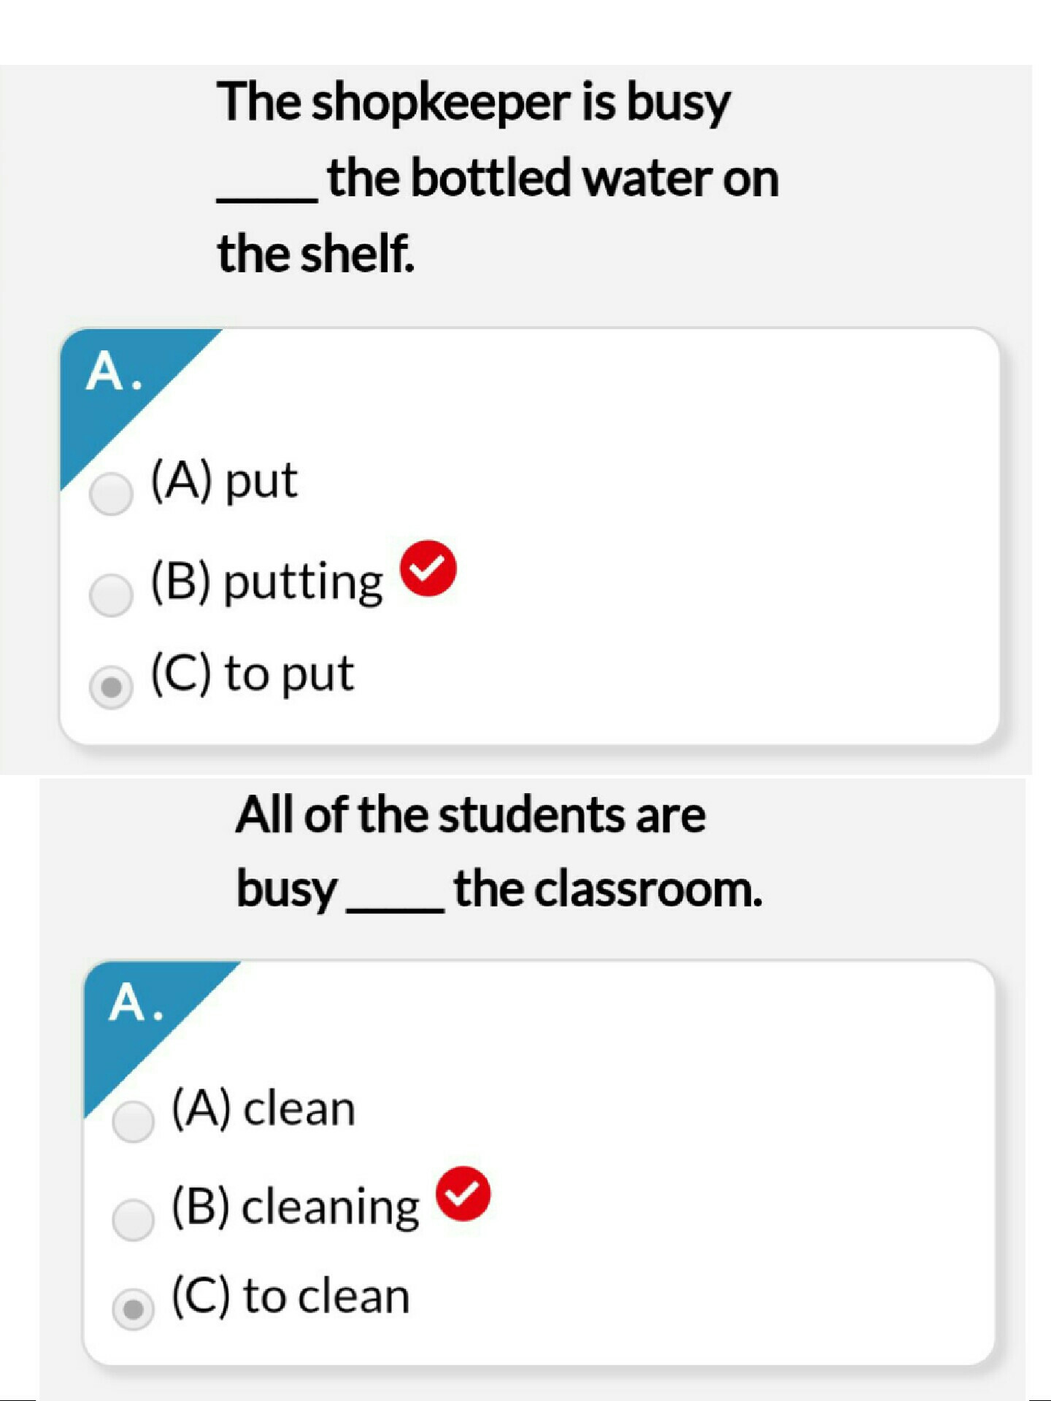This screenshot has width=1051, height=1401.
Task: Click red checkmark icon beside putting
Action: [x=428, y=568]
